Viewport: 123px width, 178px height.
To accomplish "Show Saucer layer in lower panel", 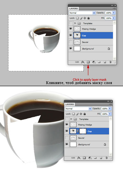I will tap(67, 138).
